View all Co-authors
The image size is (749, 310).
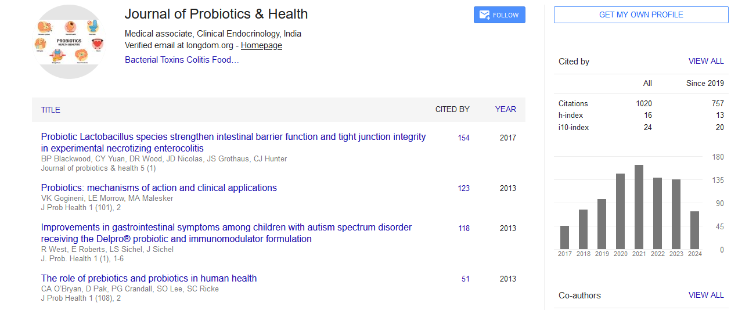[706, 295]
